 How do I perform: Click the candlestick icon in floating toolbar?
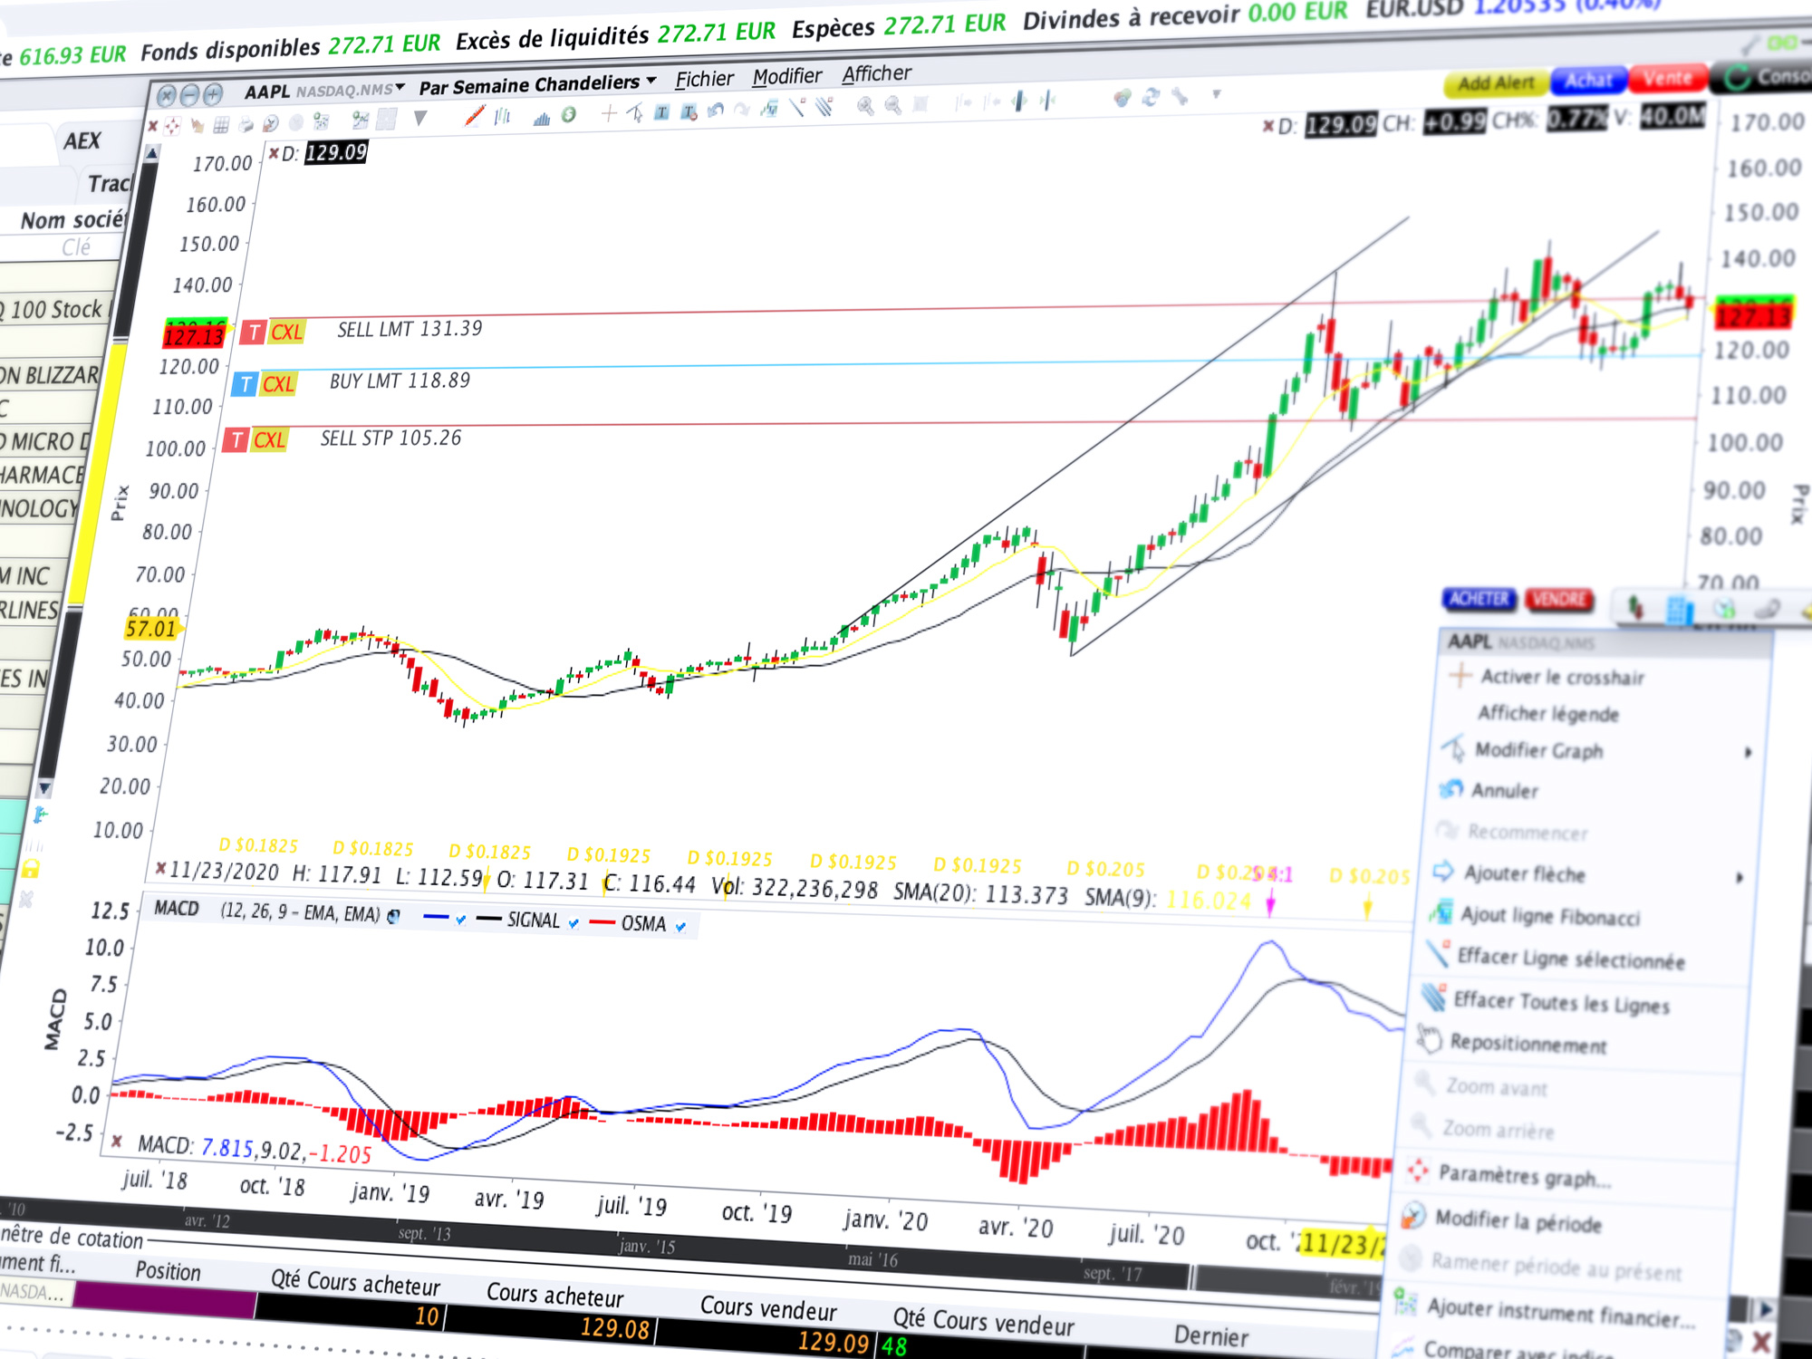pyautogui.click(x=1636, y=607)
